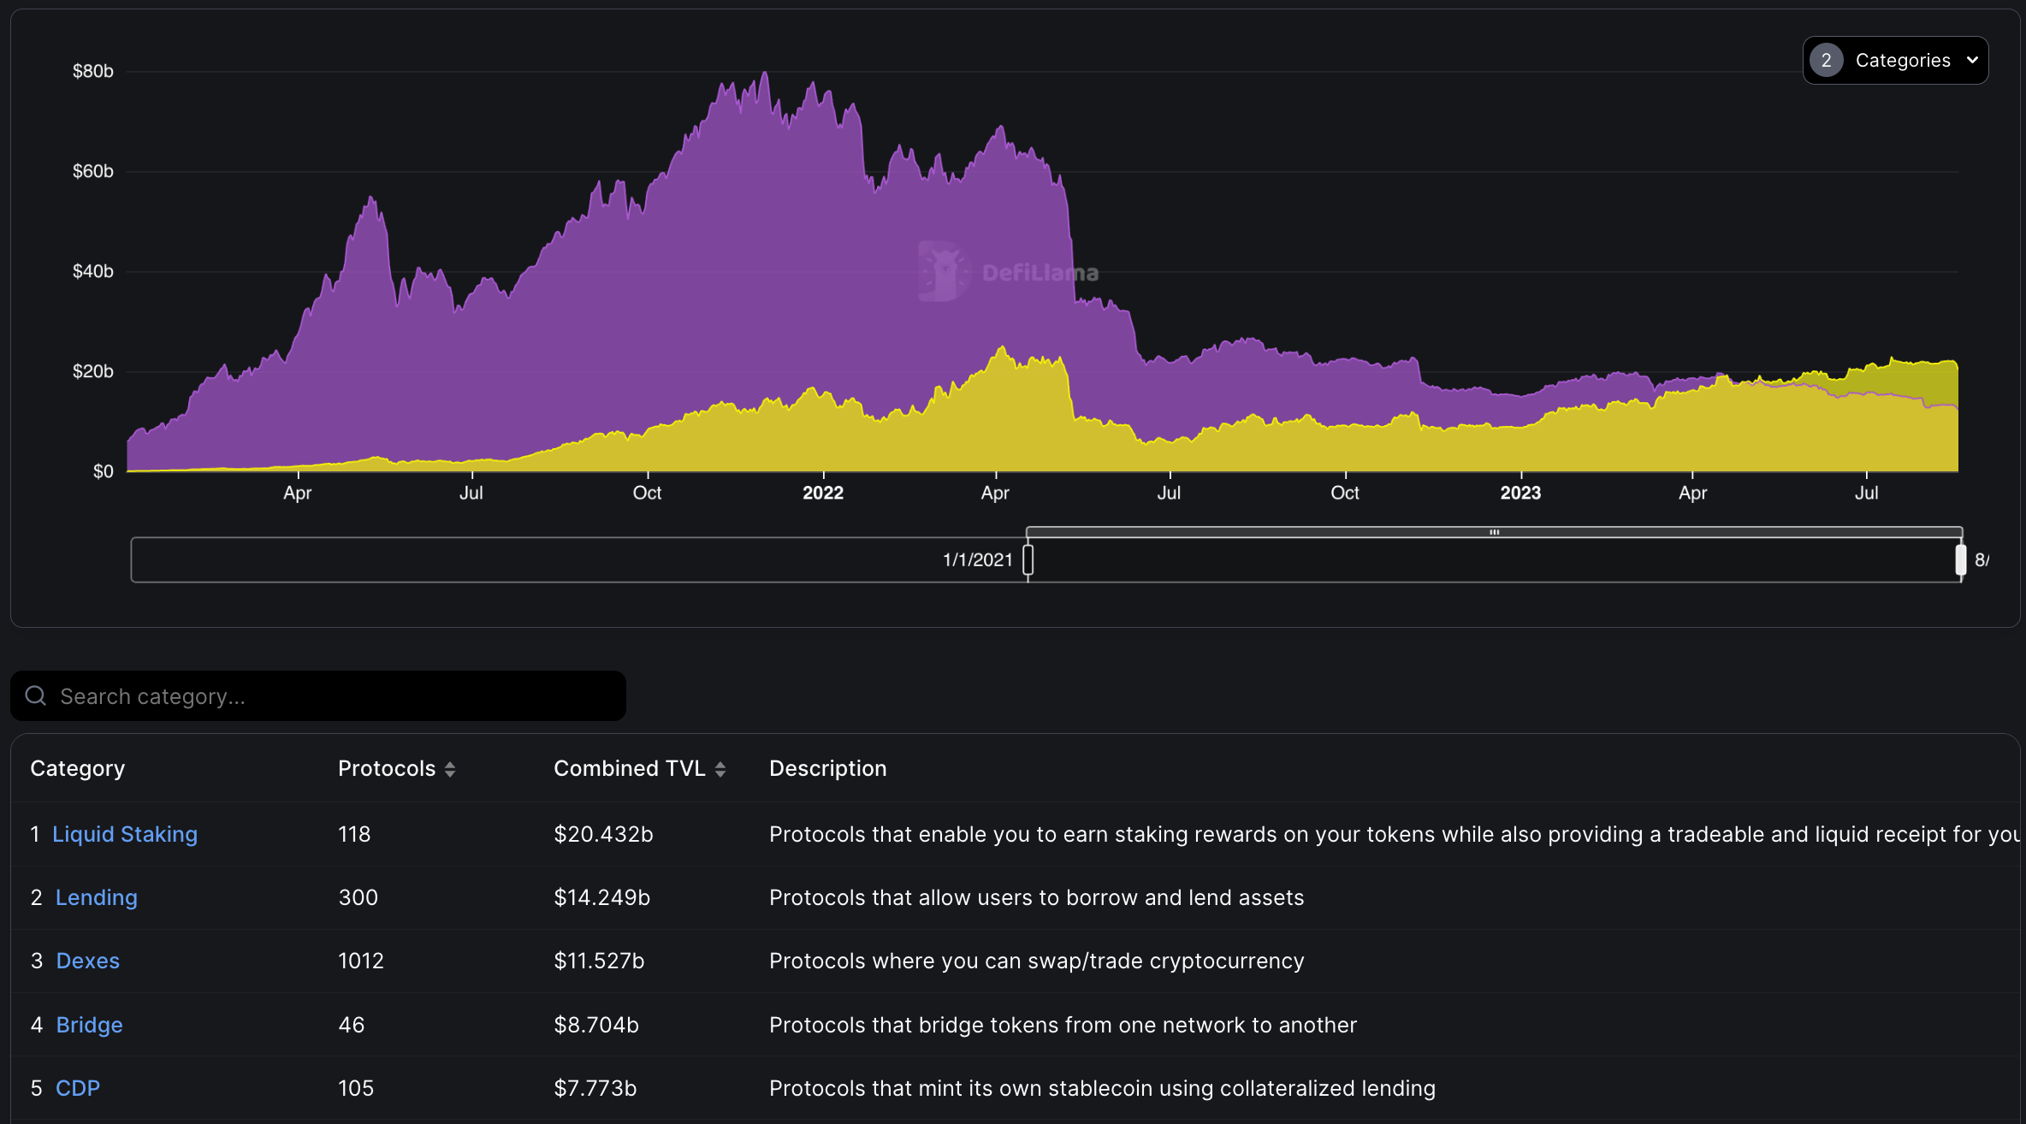Click the right end range handle
The height and width of the screenshot is (1124, 2026).
pos(1960,559)
